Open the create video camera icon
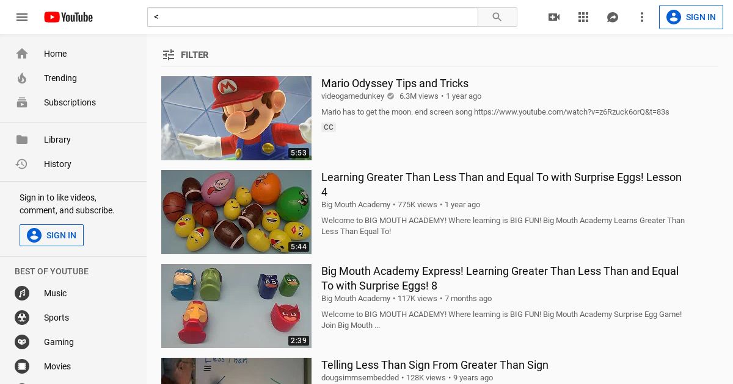 point(554,17)
